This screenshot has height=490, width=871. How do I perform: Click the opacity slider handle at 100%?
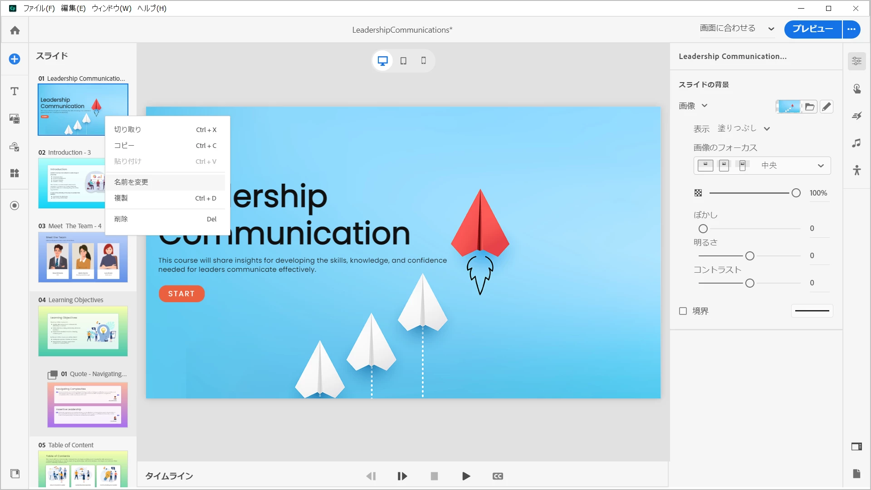796,193
